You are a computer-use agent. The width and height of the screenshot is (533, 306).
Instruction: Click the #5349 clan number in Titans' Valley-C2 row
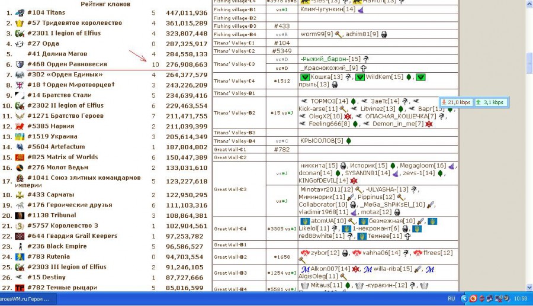(282, 51)
